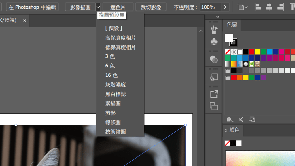Image resolution: width=295 pixels, height=166 pixels.
Task: Close the open document tab
Action: coord(25,20)
